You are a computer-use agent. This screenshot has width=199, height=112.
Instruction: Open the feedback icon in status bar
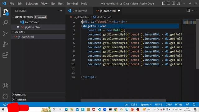pos(187,105)
